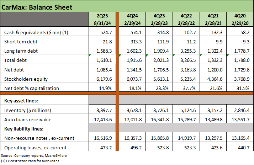Screen dimensions: 254x165
Task: Select short term debt value 313.3
Action: [136, 42]
